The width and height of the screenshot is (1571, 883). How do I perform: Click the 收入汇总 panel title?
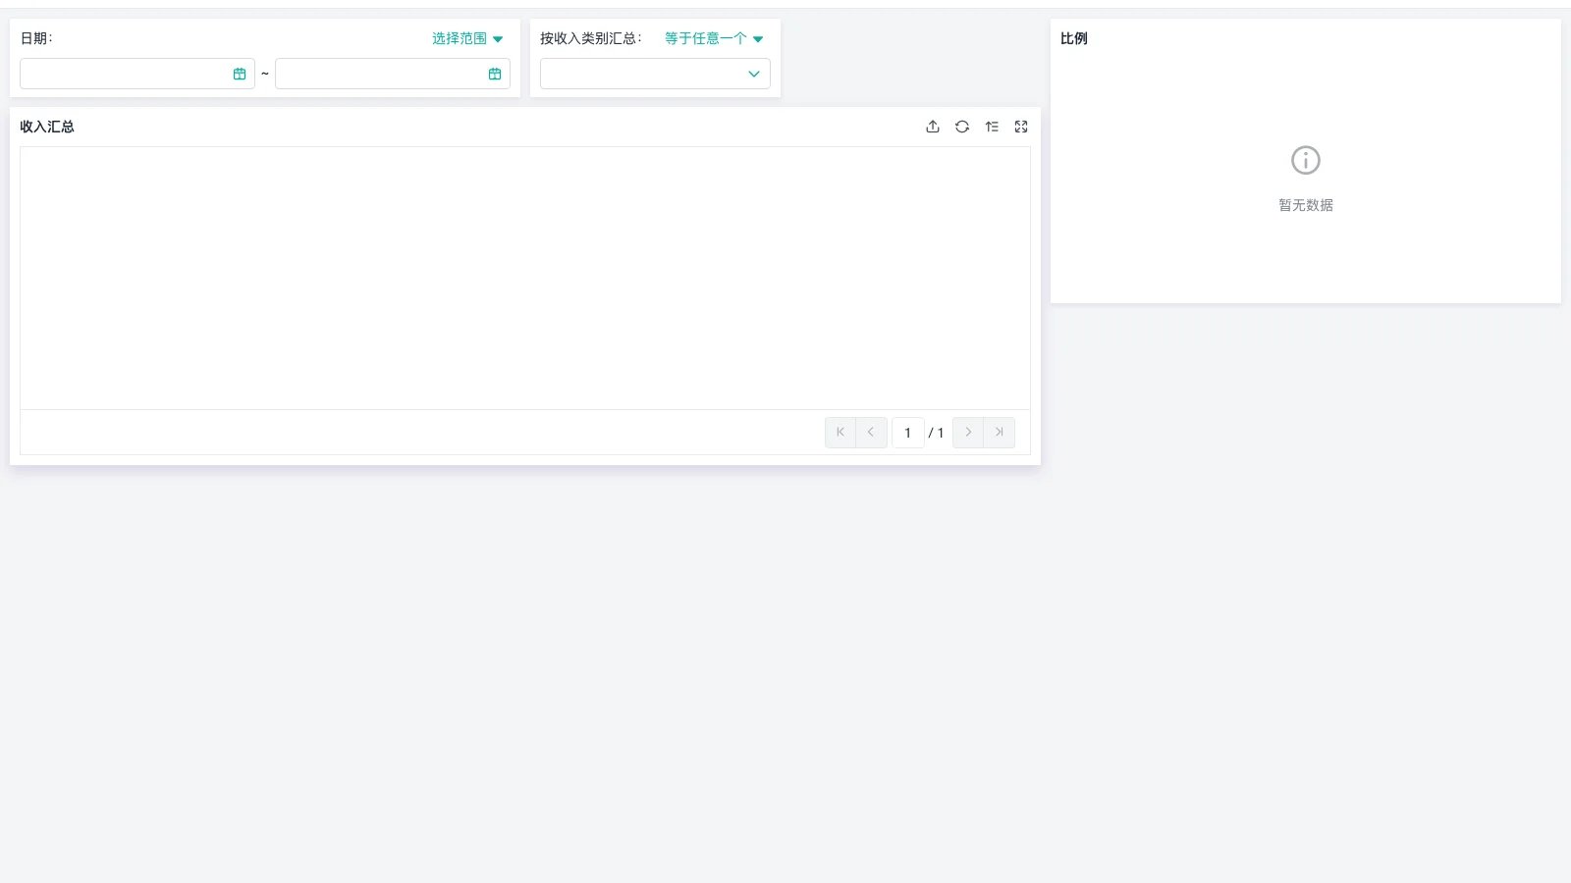coord(47,127)
